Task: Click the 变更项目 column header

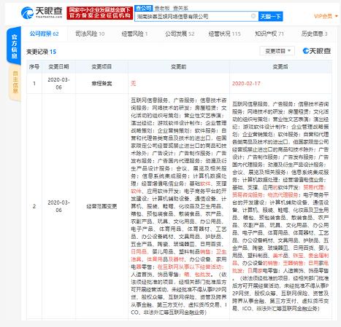Action: (101, 66)
